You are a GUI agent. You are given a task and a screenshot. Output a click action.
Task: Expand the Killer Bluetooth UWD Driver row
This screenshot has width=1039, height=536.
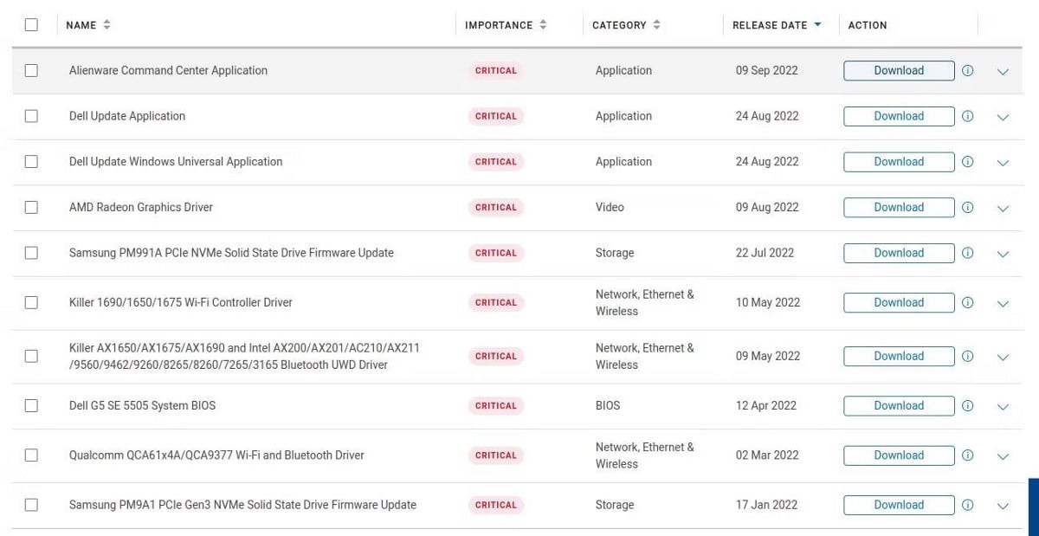(x=1003, y=358)
